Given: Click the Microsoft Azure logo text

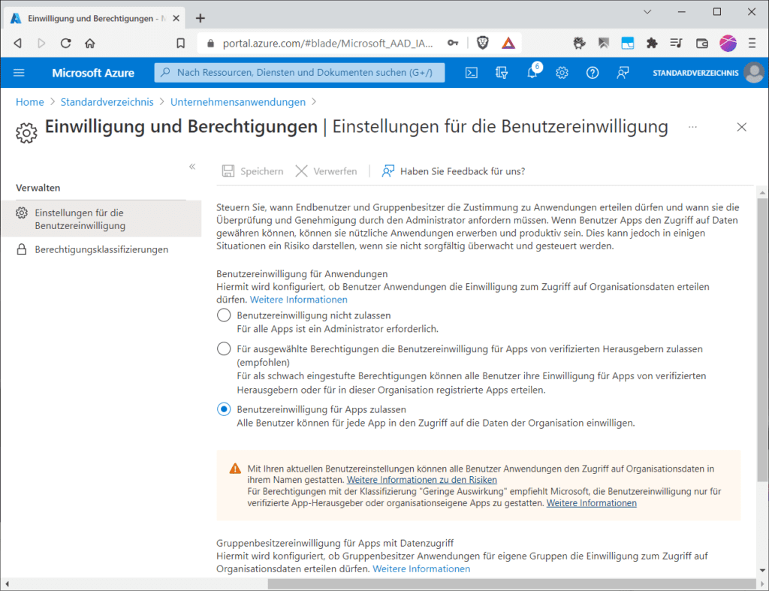Looking at the screenshot, I should 93,73.
